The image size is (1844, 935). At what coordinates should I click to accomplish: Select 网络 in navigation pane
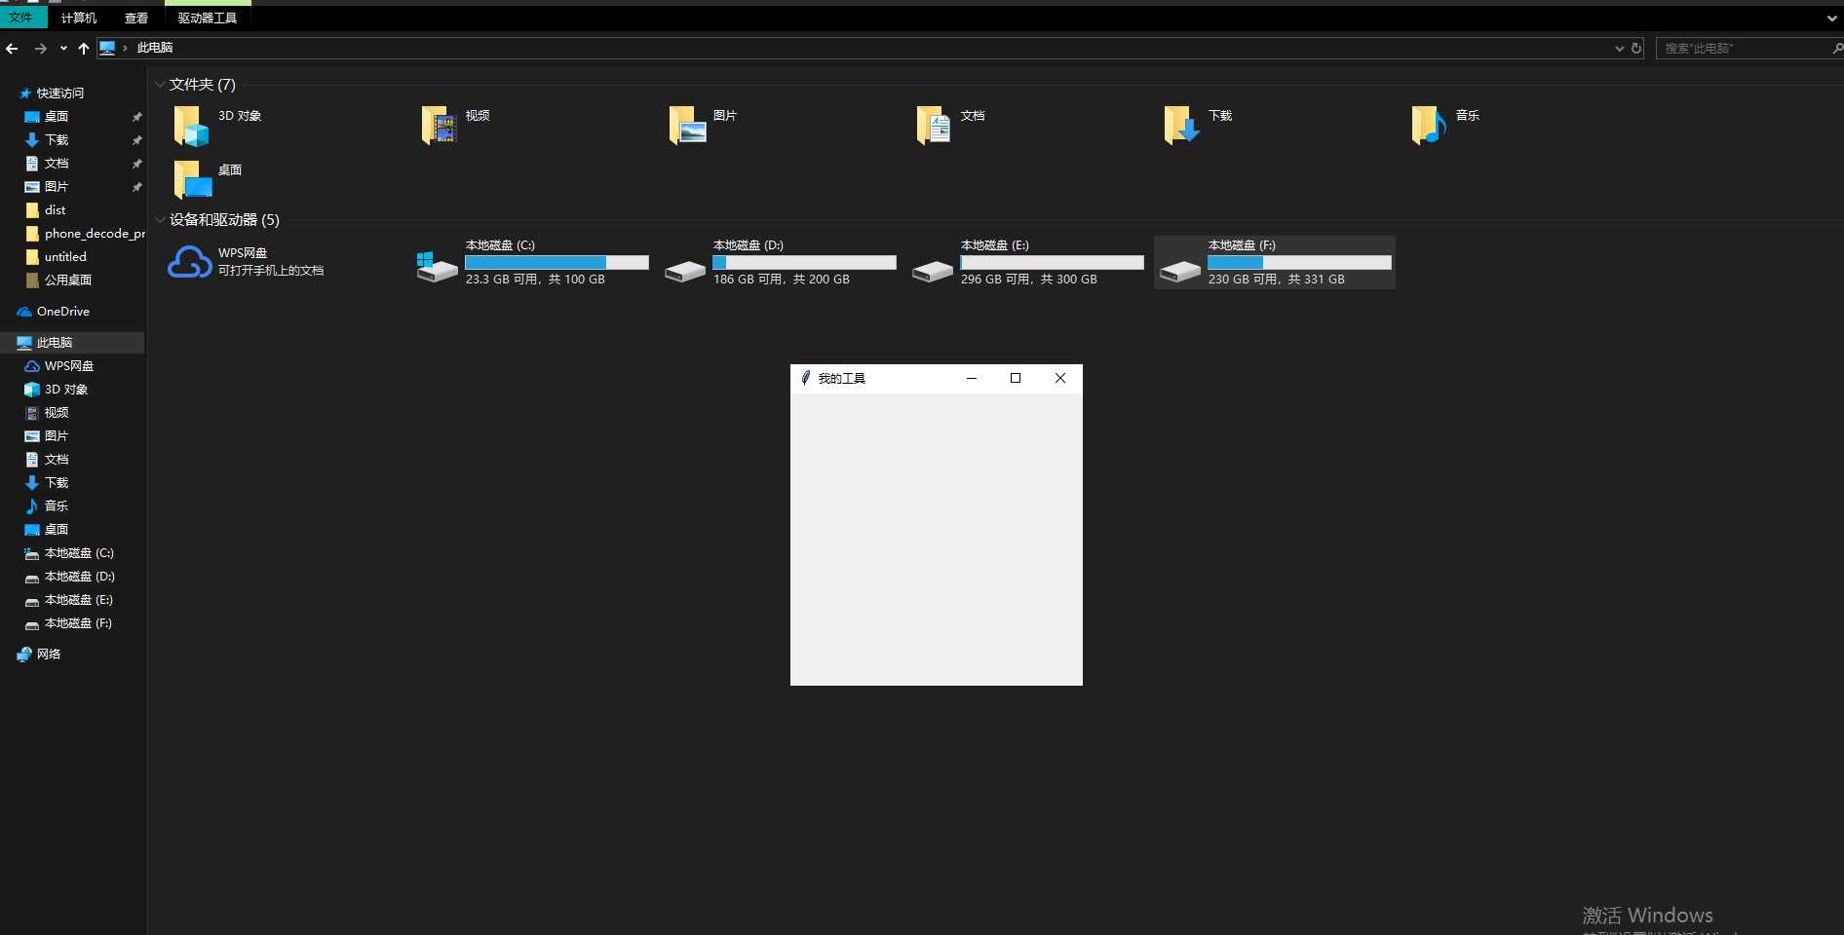[x=49, y=654]
